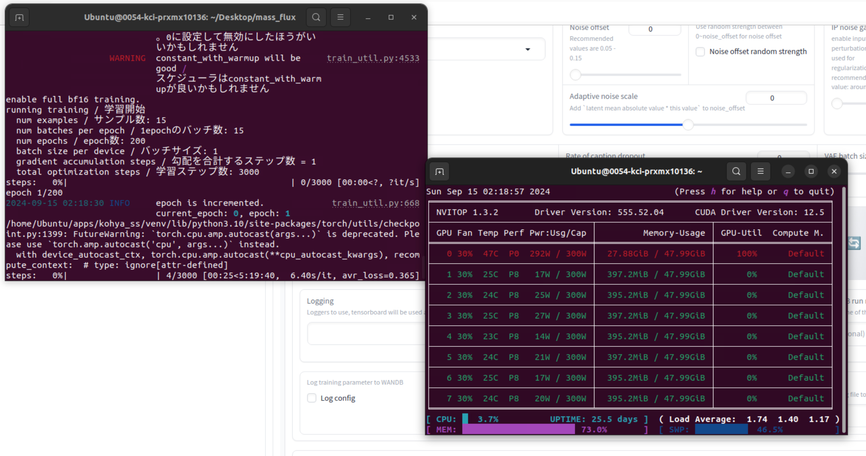Adjust the Adaptive noise scale slider

click(688, 125)
